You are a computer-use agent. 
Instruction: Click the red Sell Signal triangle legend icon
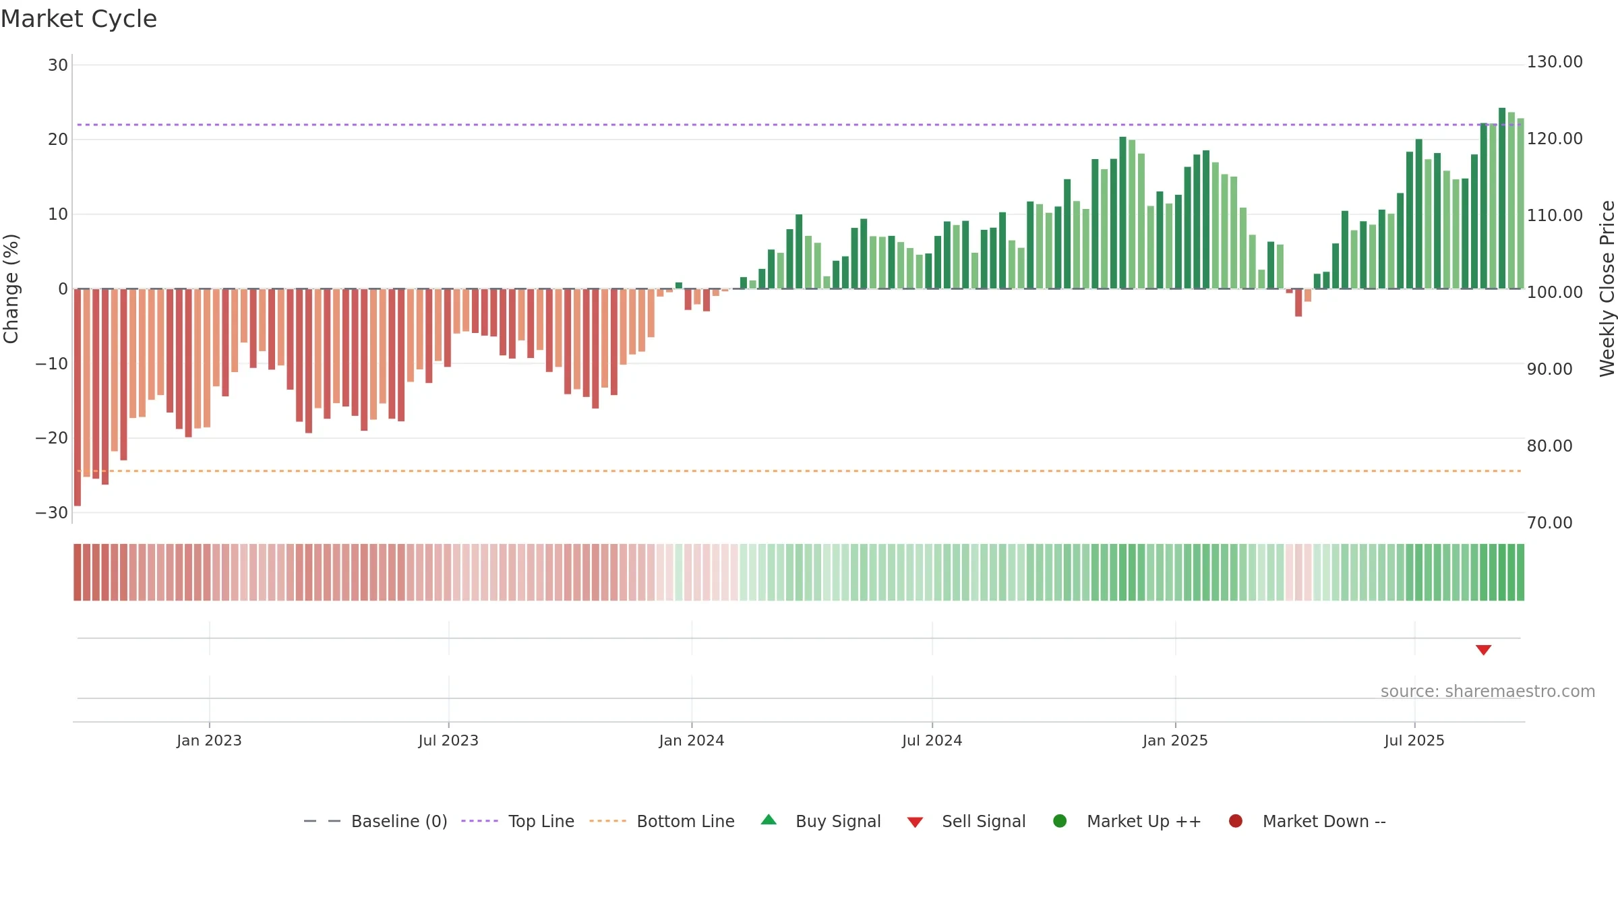click(x=915, y=822)
